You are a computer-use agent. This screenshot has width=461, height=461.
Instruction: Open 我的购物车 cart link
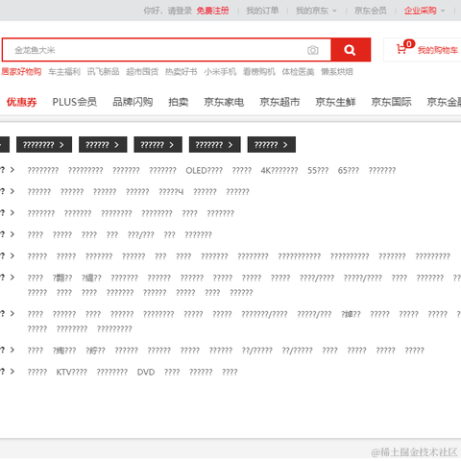tap(438, 50)
